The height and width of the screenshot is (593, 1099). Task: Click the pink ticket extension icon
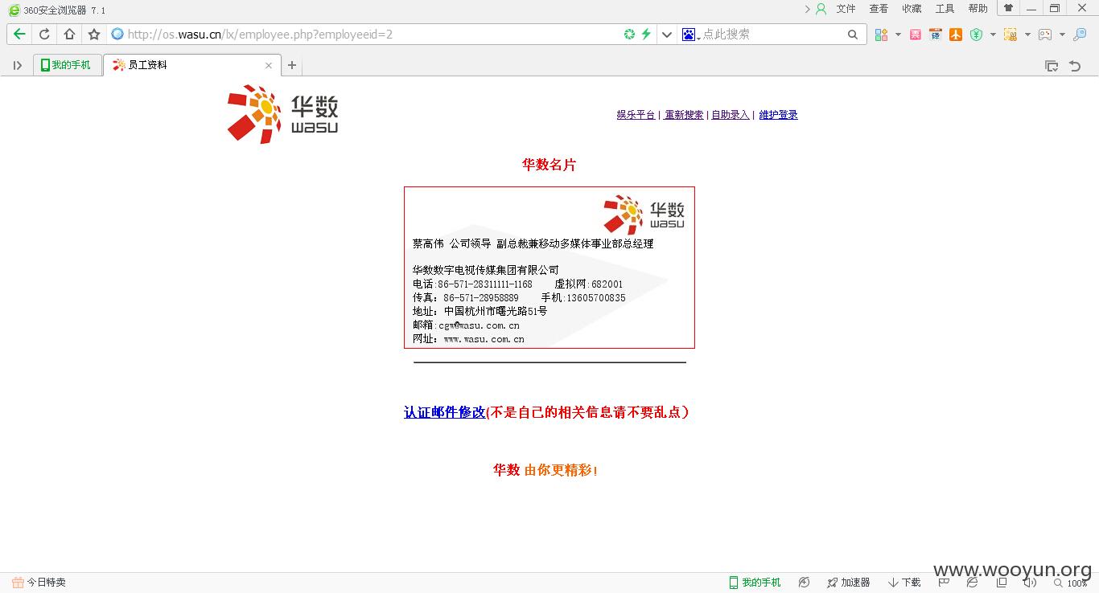point(916,35)
